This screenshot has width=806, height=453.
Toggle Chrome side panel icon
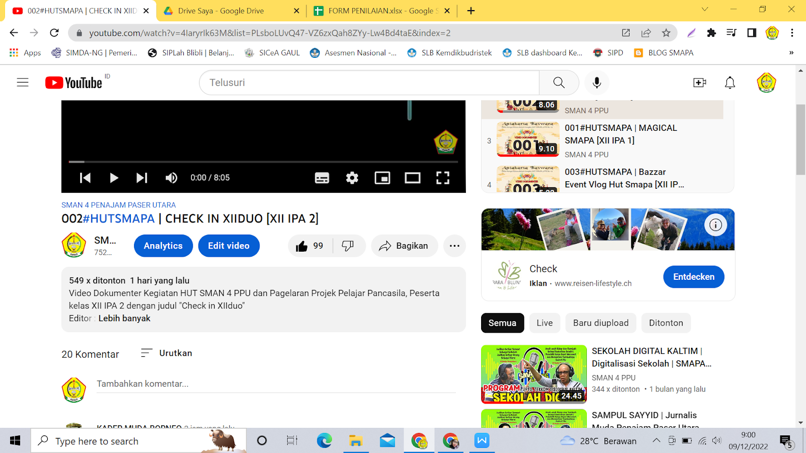pos(752,33)
